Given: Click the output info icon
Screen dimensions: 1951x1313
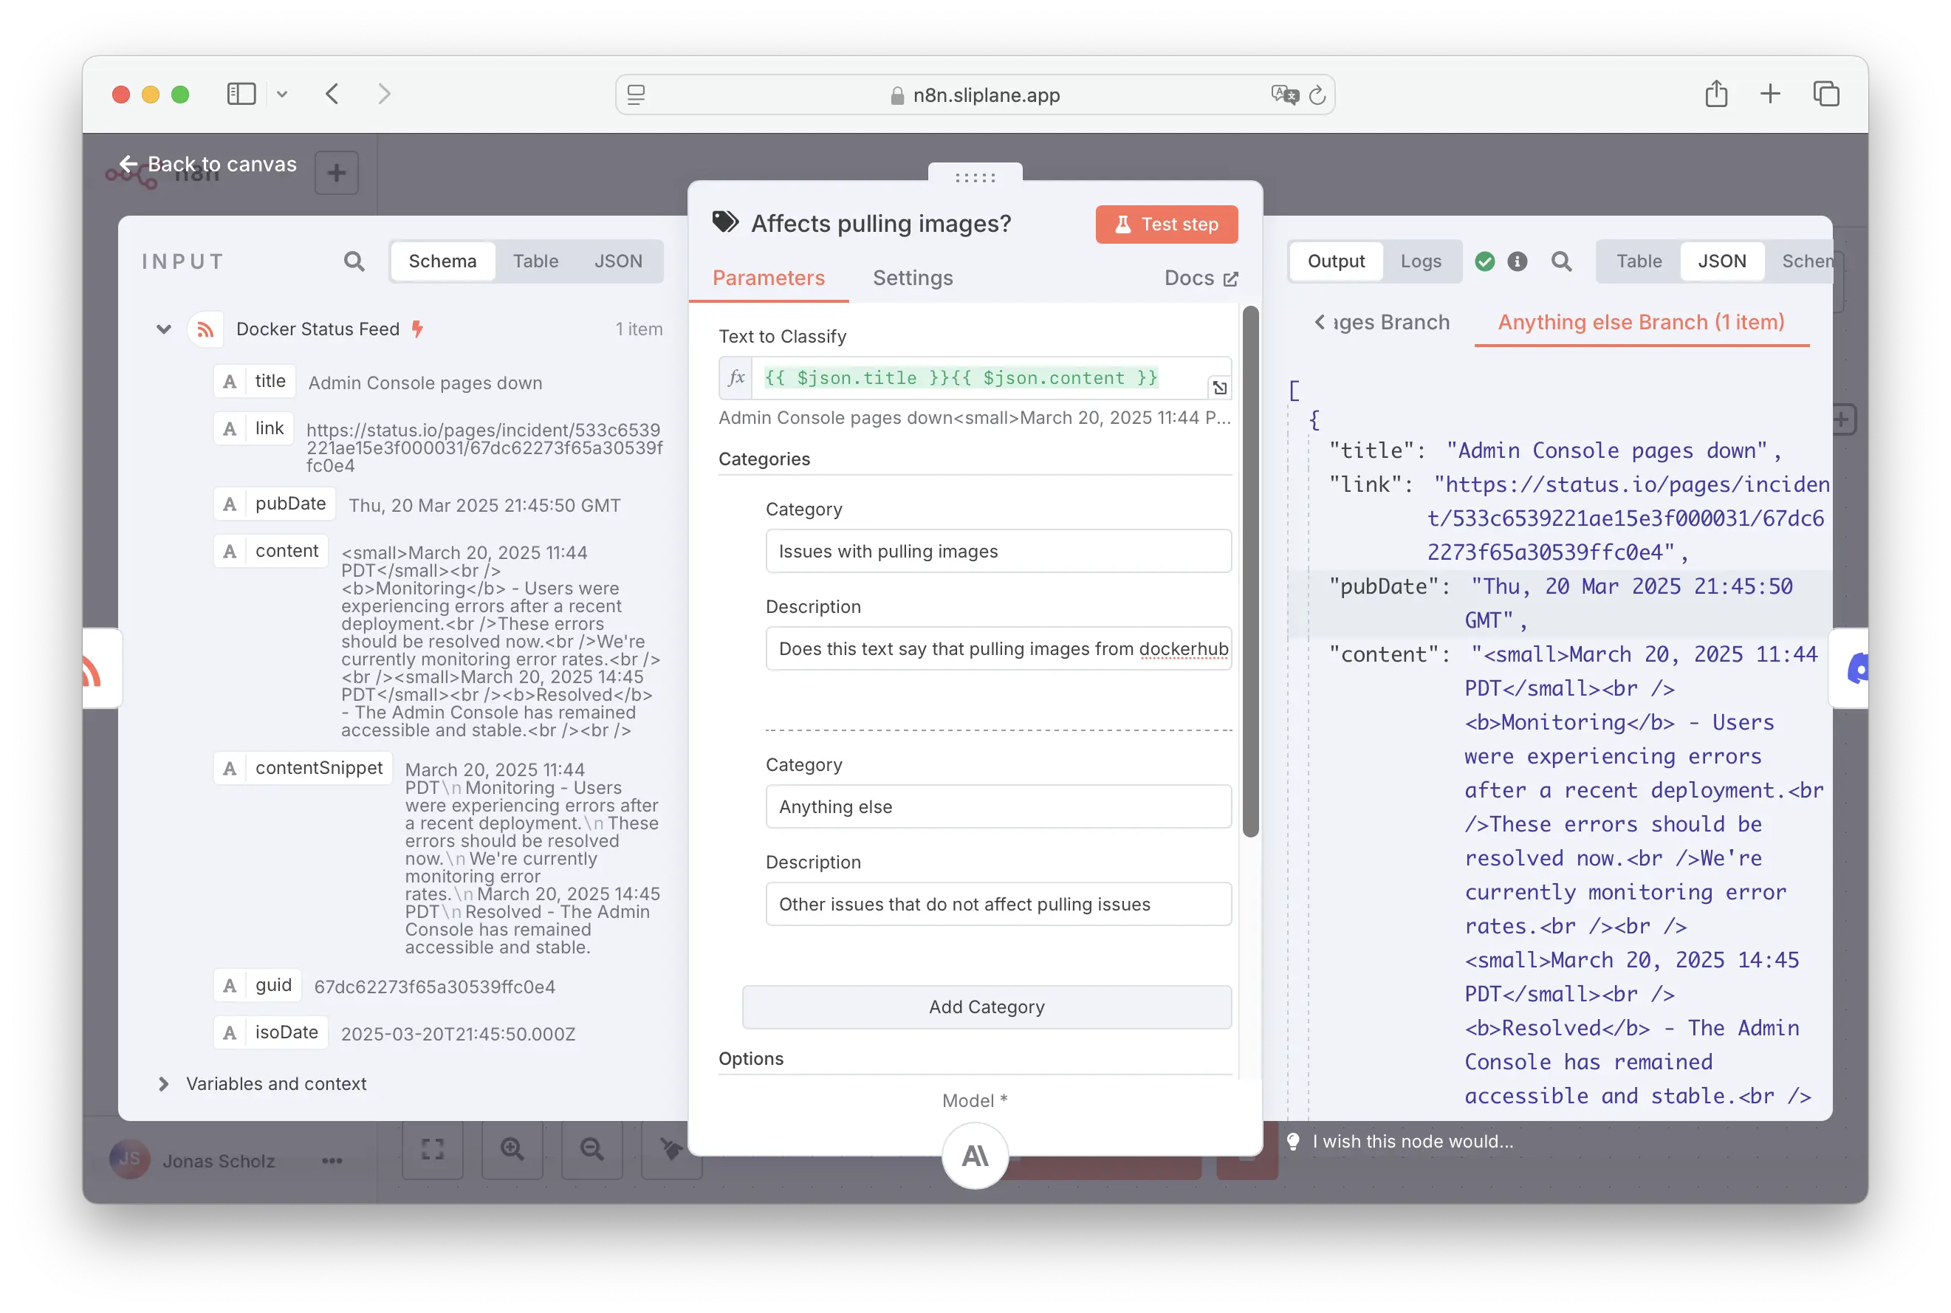Looking at the screenshot, I should point(1518,261).
